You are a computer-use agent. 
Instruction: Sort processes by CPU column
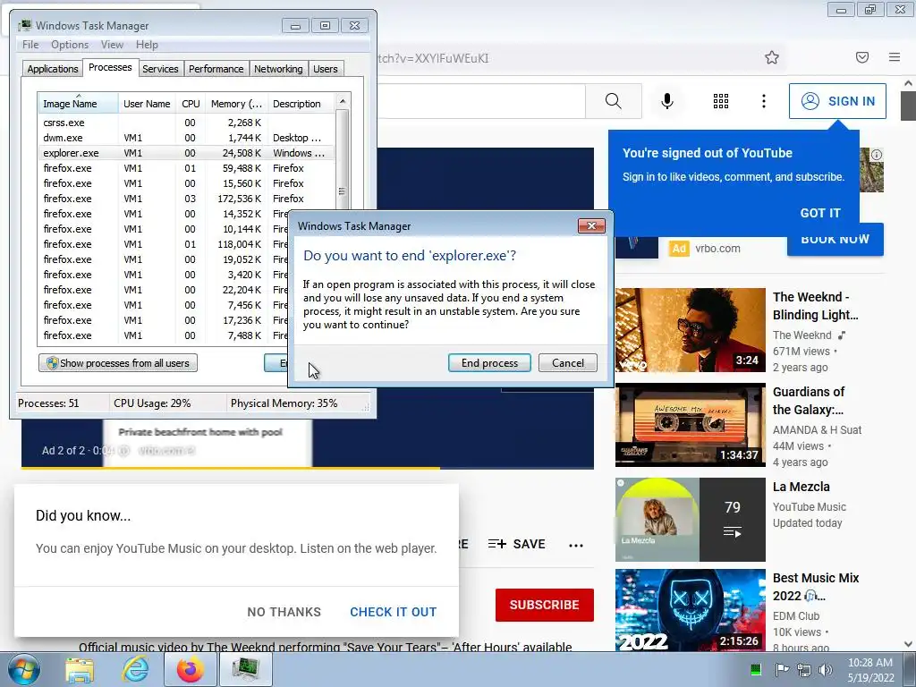(x=191, y=104)
